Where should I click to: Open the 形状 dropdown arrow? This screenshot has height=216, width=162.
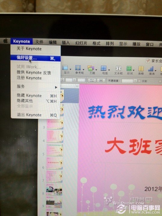133,70
